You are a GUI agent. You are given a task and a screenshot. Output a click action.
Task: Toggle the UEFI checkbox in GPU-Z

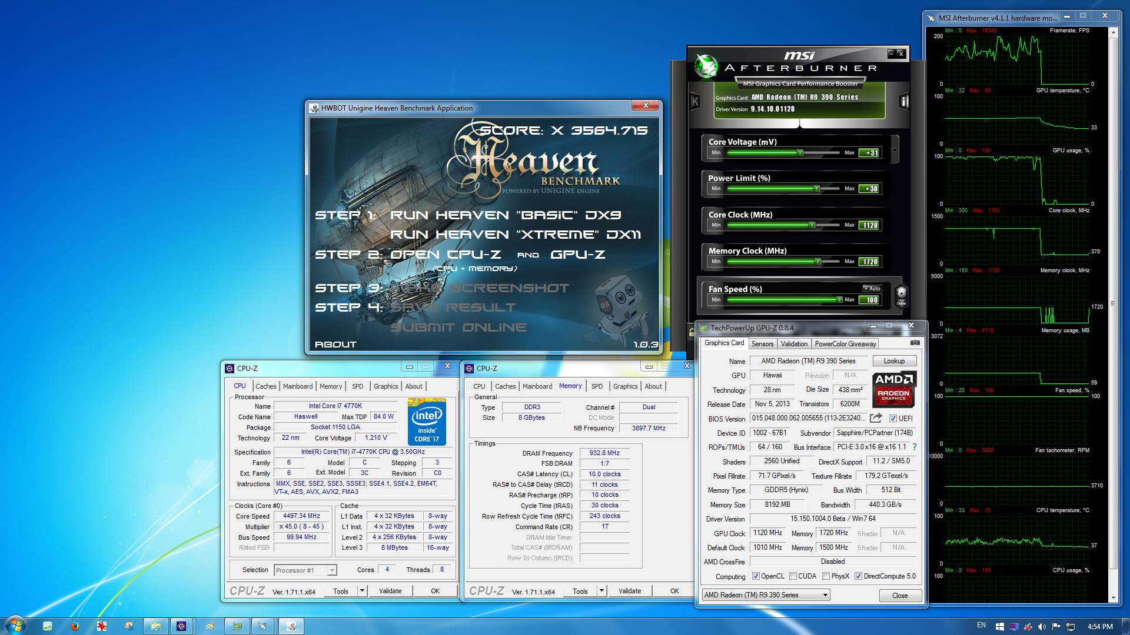coord(893,419)
